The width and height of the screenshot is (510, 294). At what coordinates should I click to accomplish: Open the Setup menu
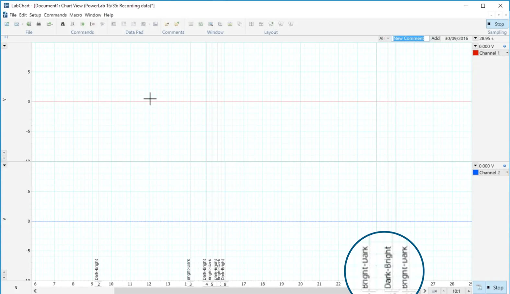pyautogui.click(x=35, y=15)
